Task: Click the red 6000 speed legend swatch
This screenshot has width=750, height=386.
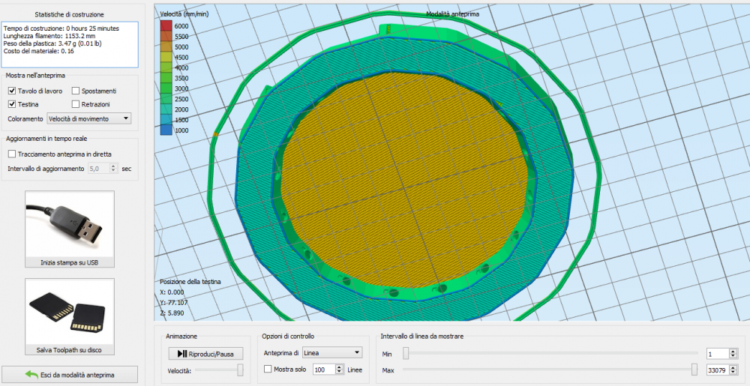Action: coord(166,25)
